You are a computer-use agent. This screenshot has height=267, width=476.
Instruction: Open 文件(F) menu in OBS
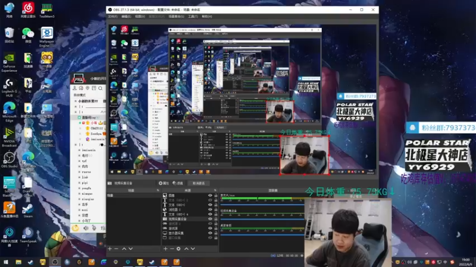[112, 17]
